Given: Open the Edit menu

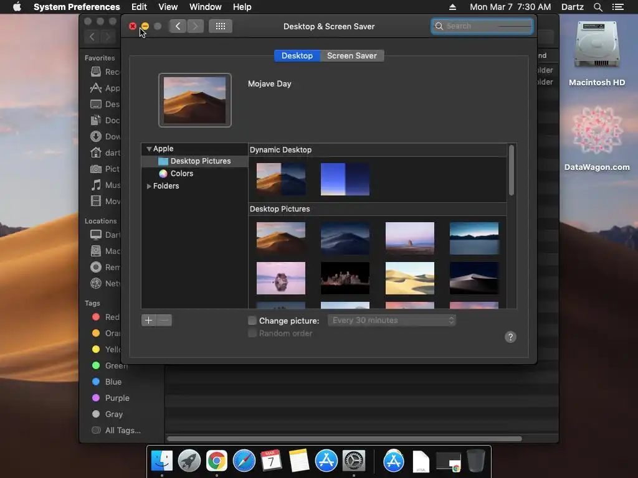Looking at the screenshot, I should (139, 7).
